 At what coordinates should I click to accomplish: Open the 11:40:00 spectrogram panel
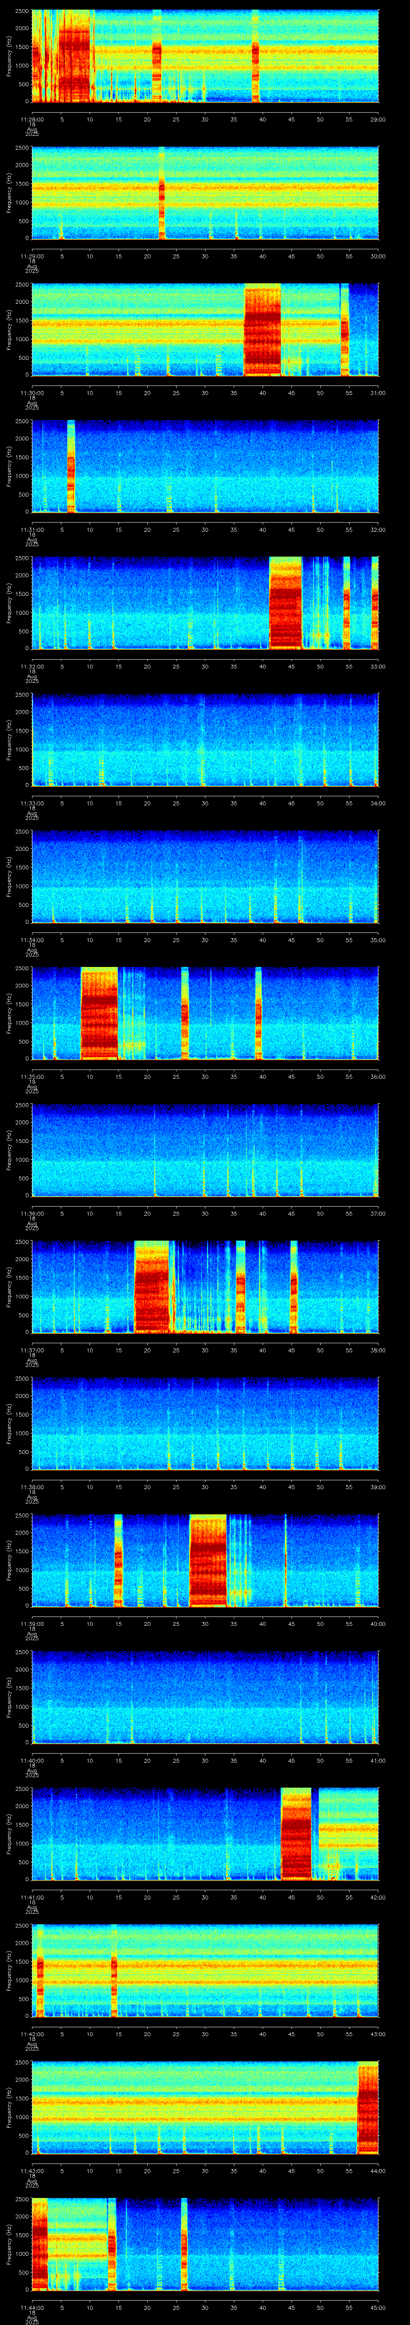(x=205, y=1697)
